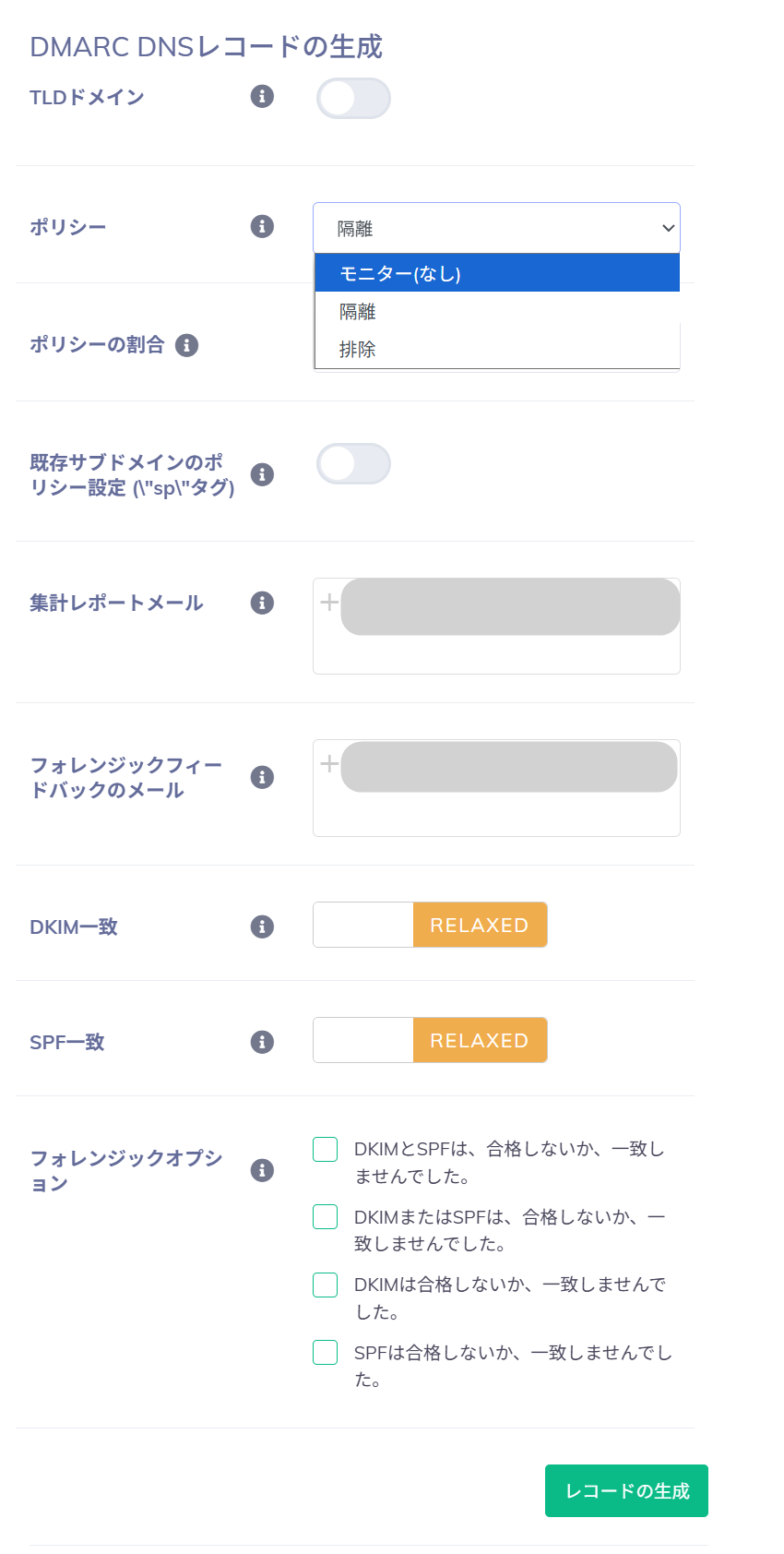
Task: Toggle the 既存サブドメインのポリシー設定 switch
Action: [353, 464]
